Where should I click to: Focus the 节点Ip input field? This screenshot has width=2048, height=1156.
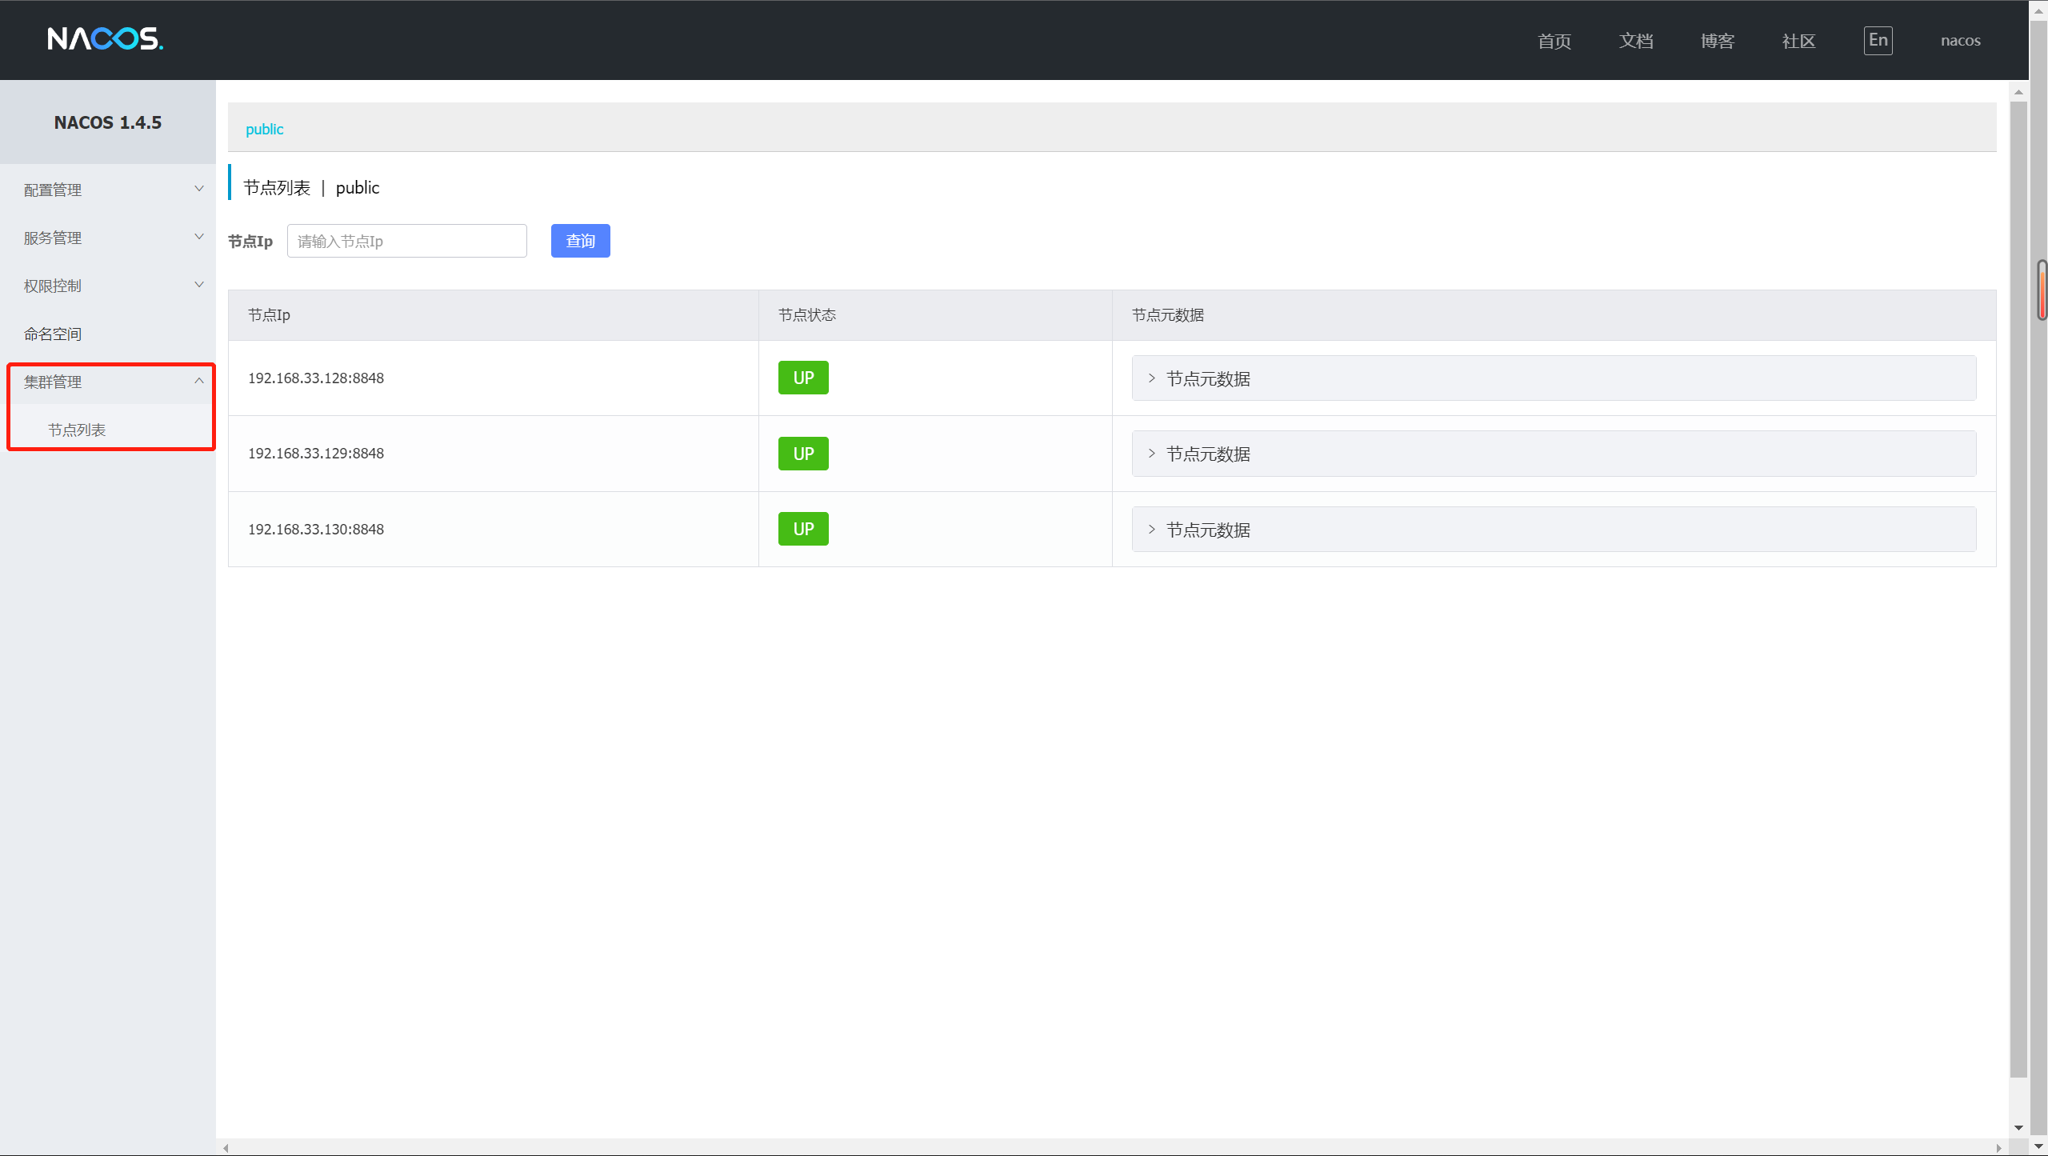click(406, 241)
